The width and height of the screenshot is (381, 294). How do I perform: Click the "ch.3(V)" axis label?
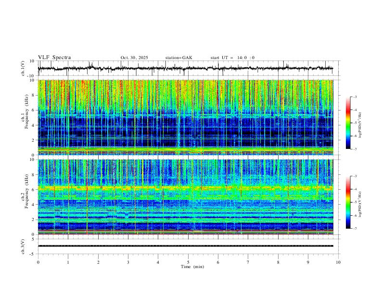23,246
